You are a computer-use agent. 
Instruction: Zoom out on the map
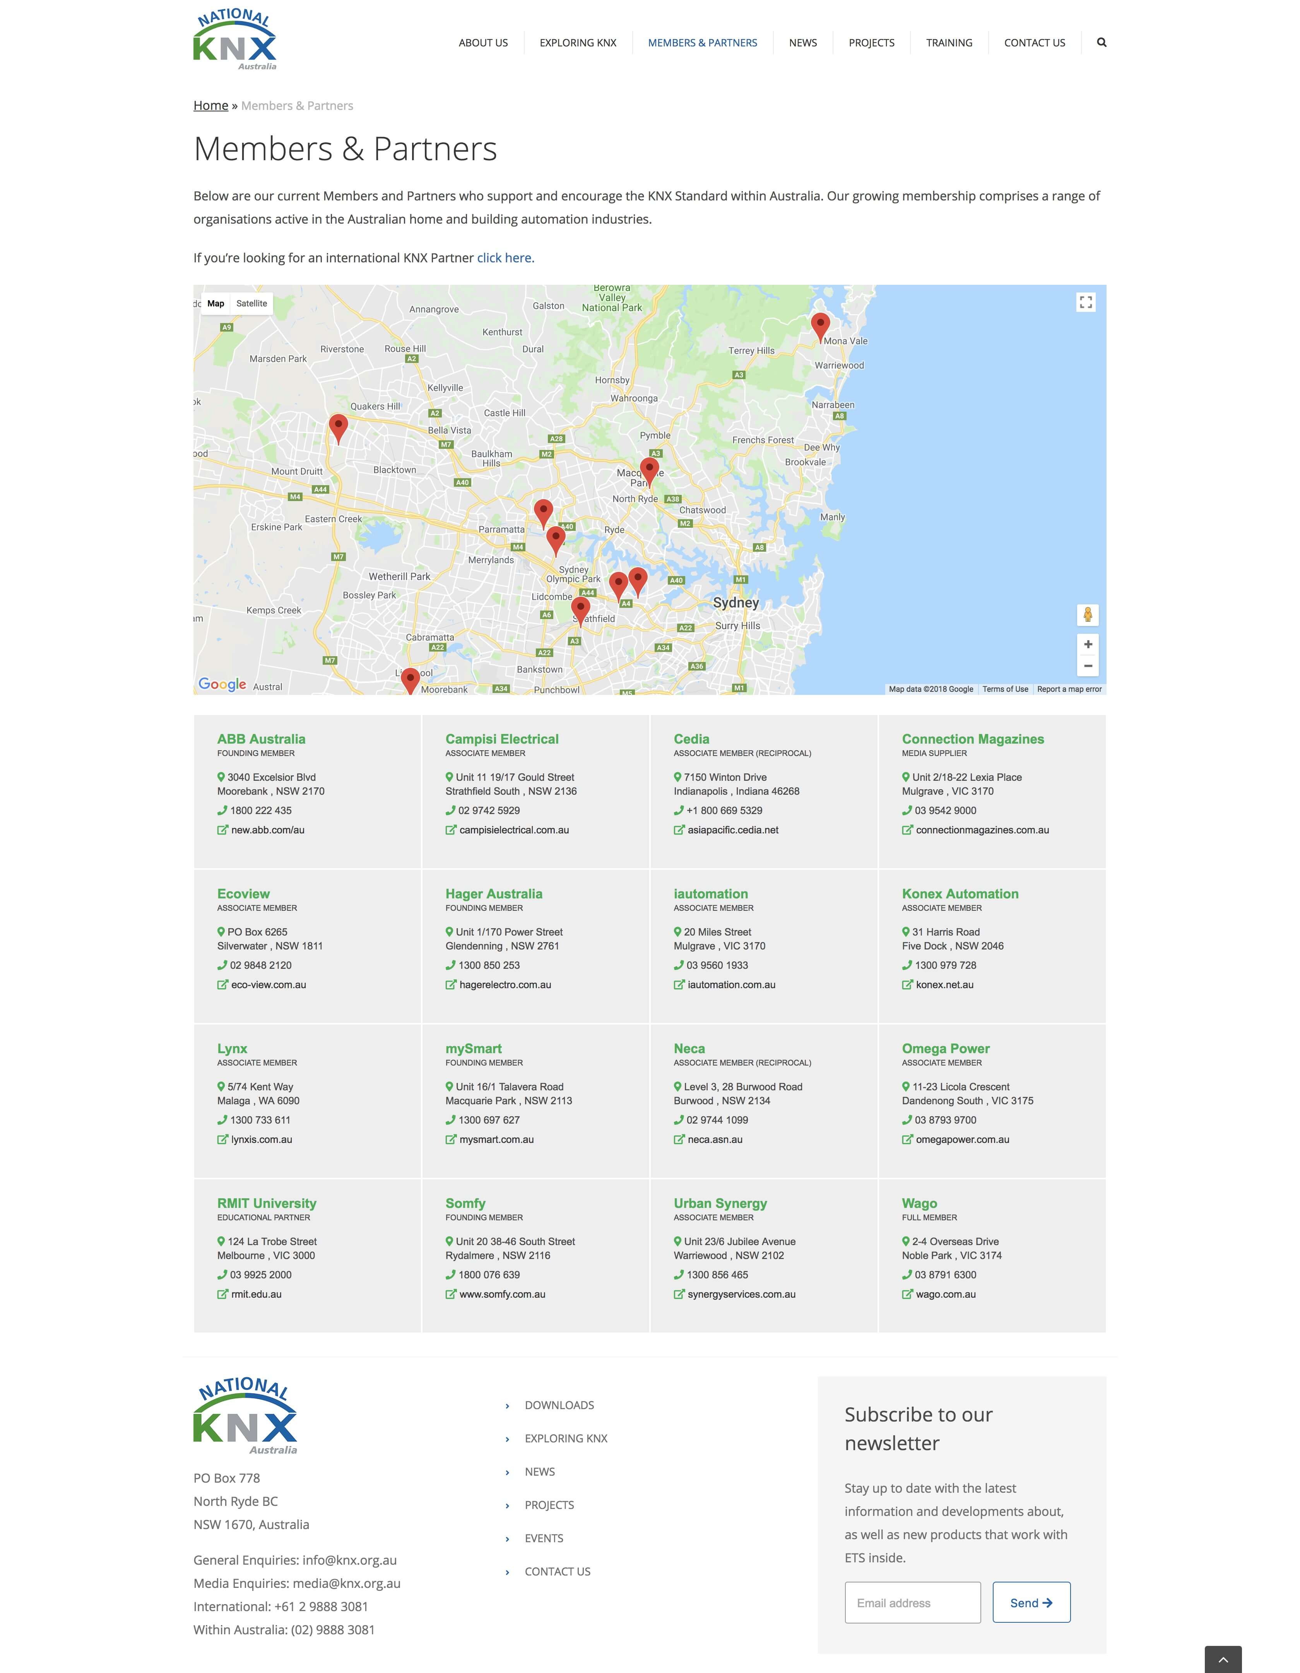[x=1087, y=665]
